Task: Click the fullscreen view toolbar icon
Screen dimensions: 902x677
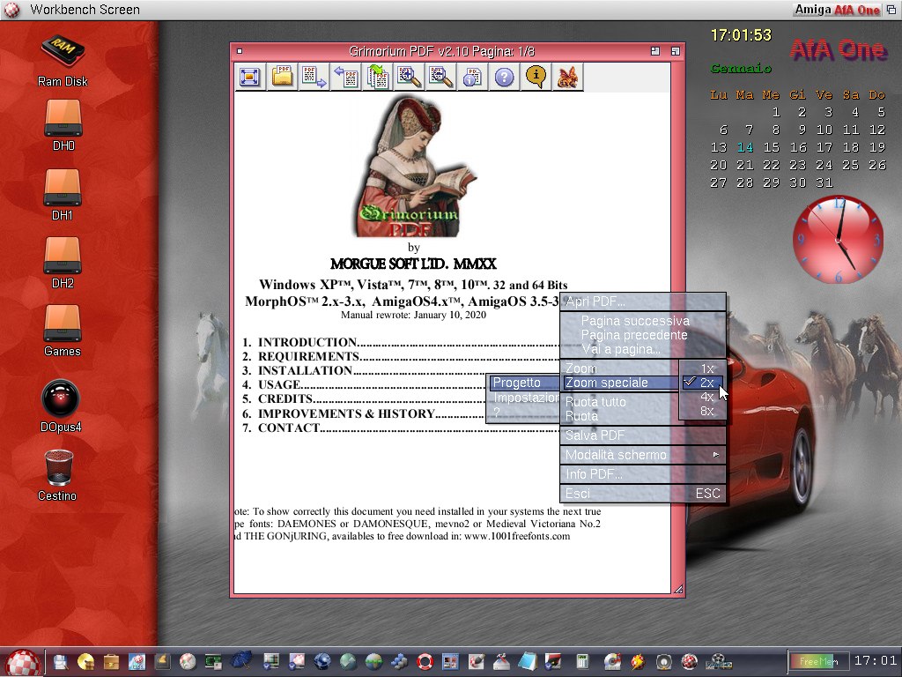Action: 250,77
